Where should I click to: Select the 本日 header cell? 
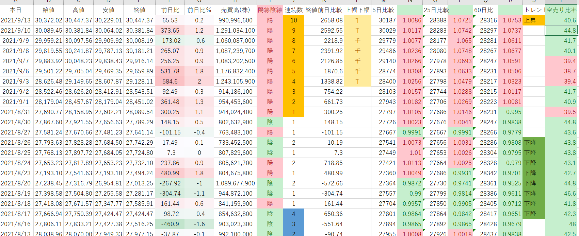(17, 10)
